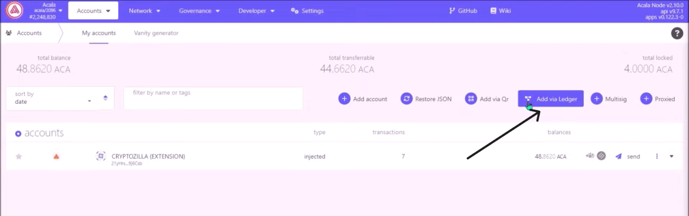Click the Restore JSON button
The width and height of the screenshot is (689, 216).
pos(426,99)
